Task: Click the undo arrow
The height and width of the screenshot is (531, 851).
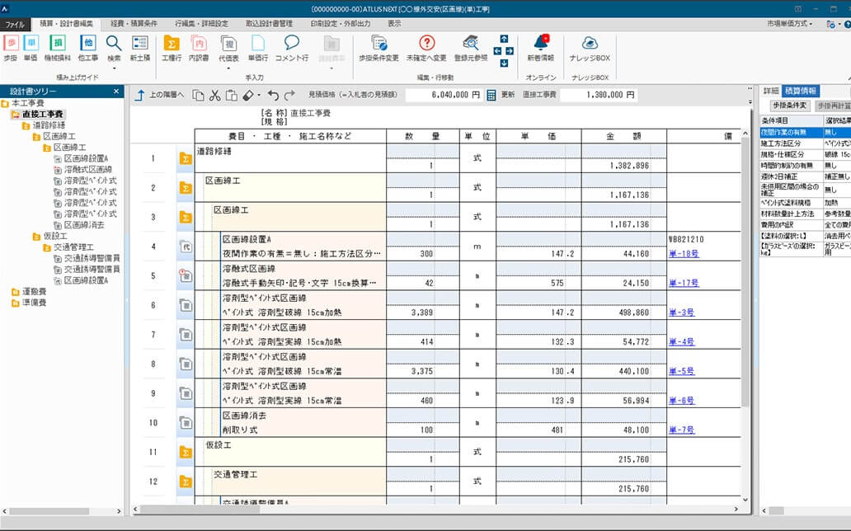Action: coord(273,96)
